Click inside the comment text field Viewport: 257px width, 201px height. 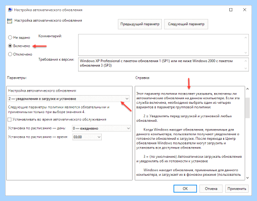[x=161, y=45]
